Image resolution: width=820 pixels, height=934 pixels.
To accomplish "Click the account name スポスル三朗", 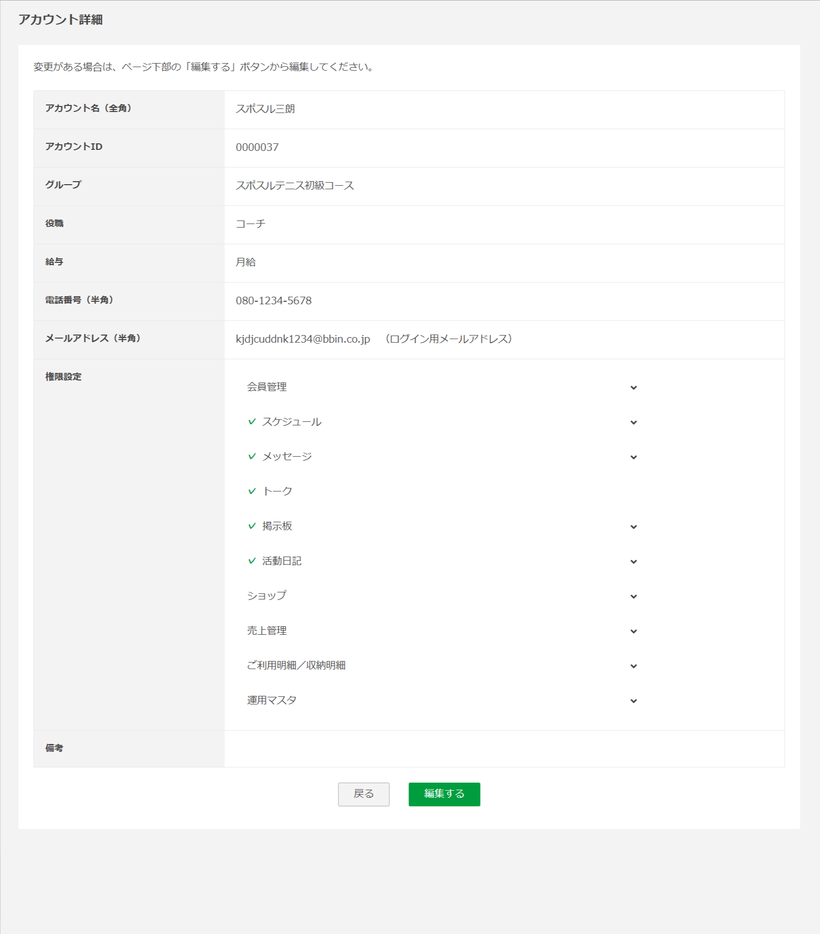I will tap(265, 109).
